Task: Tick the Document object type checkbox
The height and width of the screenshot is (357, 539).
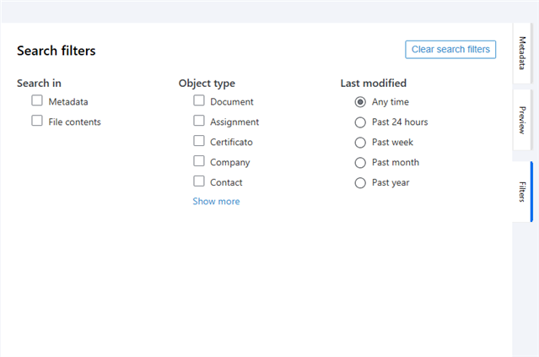Action: coord(199,100)
